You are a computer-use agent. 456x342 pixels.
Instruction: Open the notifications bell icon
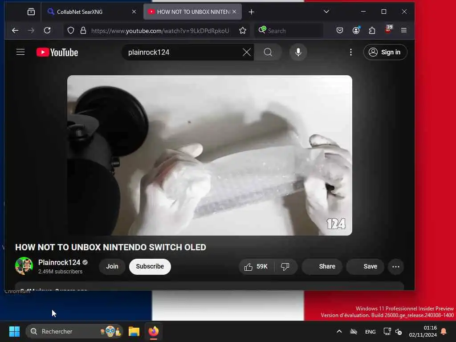(444, 331)
